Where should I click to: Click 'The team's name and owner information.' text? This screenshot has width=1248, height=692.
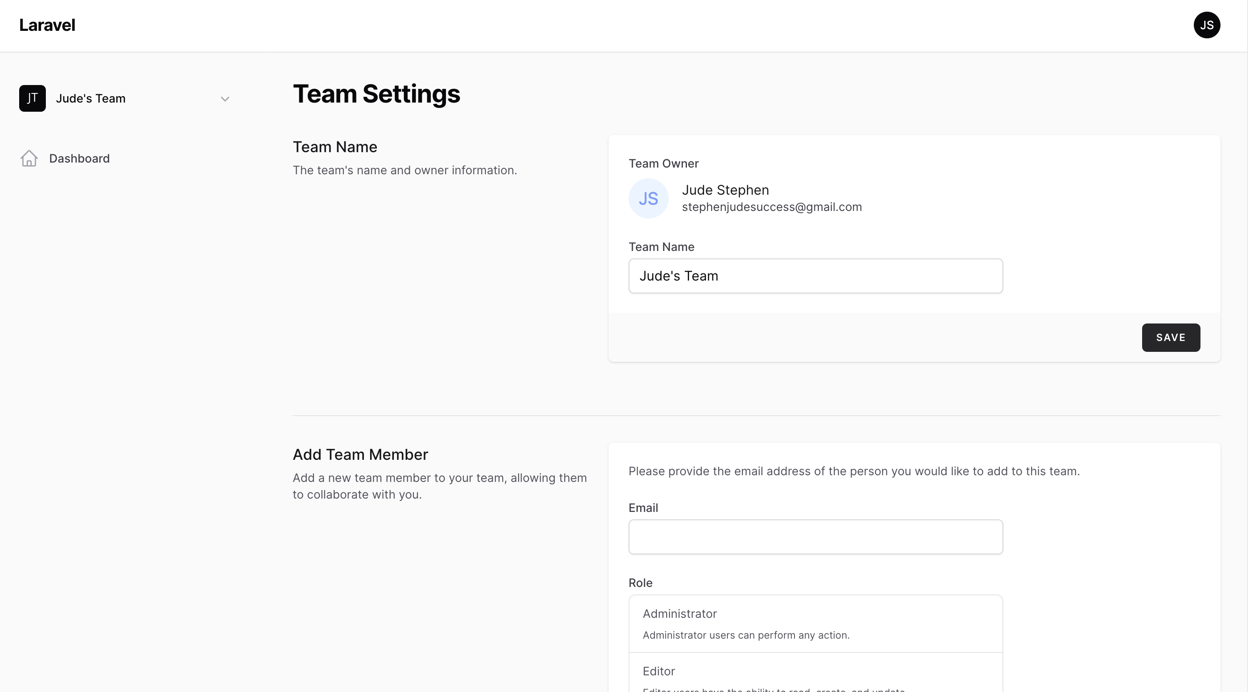tap(404, 170)
